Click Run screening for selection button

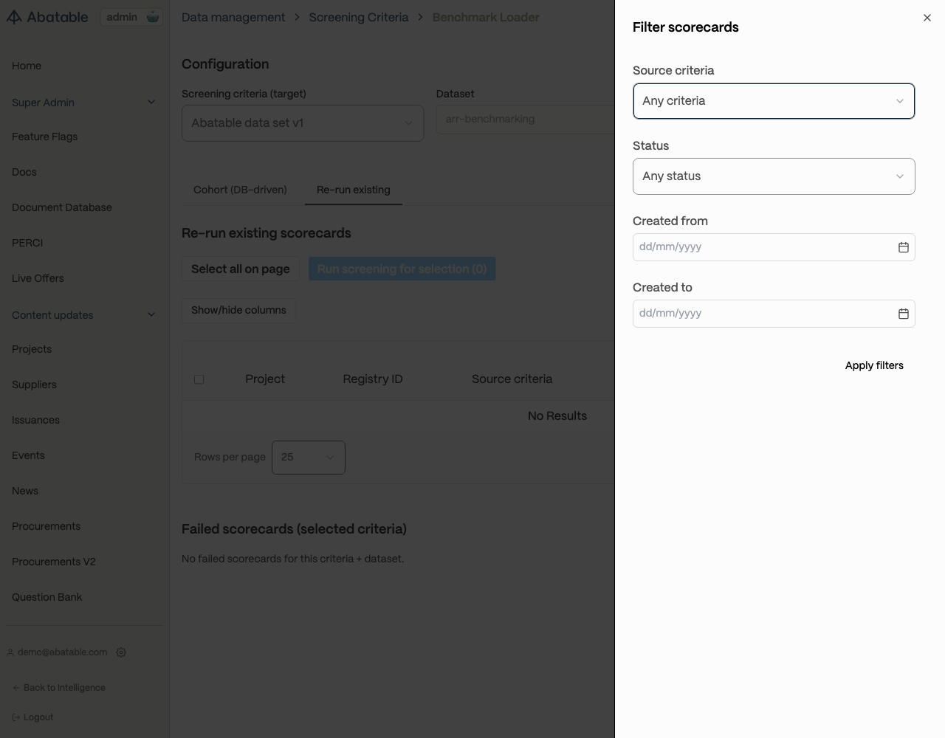402,269
